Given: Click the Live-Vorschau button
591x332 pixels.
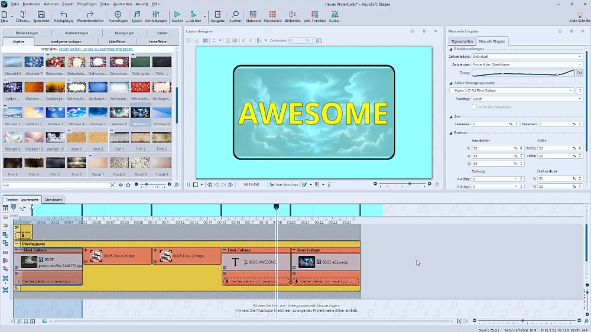Looking at the screenshot, I should 284,184.
